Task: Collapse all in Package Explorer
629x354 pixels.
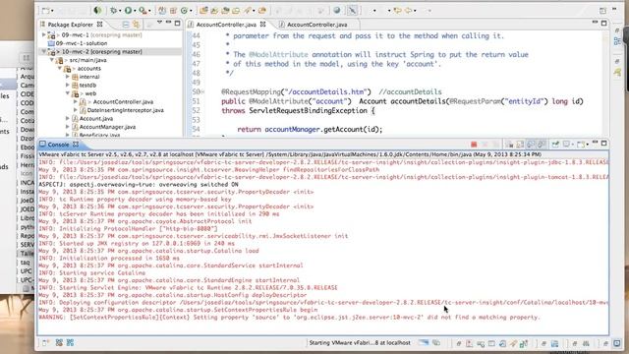Action: coord(126,25)
